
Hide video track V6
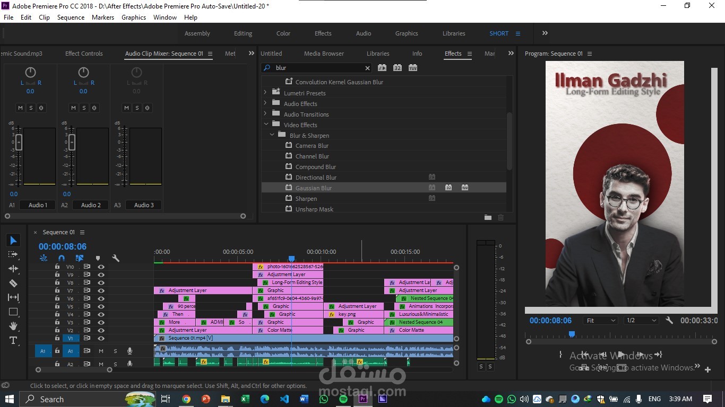(101, 298)
